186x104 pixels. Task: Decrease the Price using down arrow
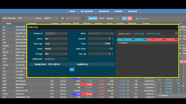point(113,44)
